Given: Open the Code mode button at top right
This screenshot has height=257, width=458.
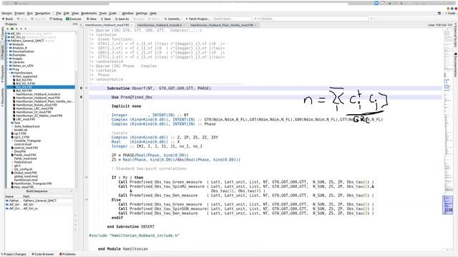Looking at the screenshot, I should point(450,14).
